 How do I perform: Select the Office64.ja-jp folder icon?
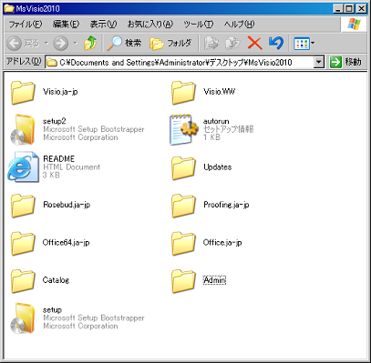[x=23, y=243]
